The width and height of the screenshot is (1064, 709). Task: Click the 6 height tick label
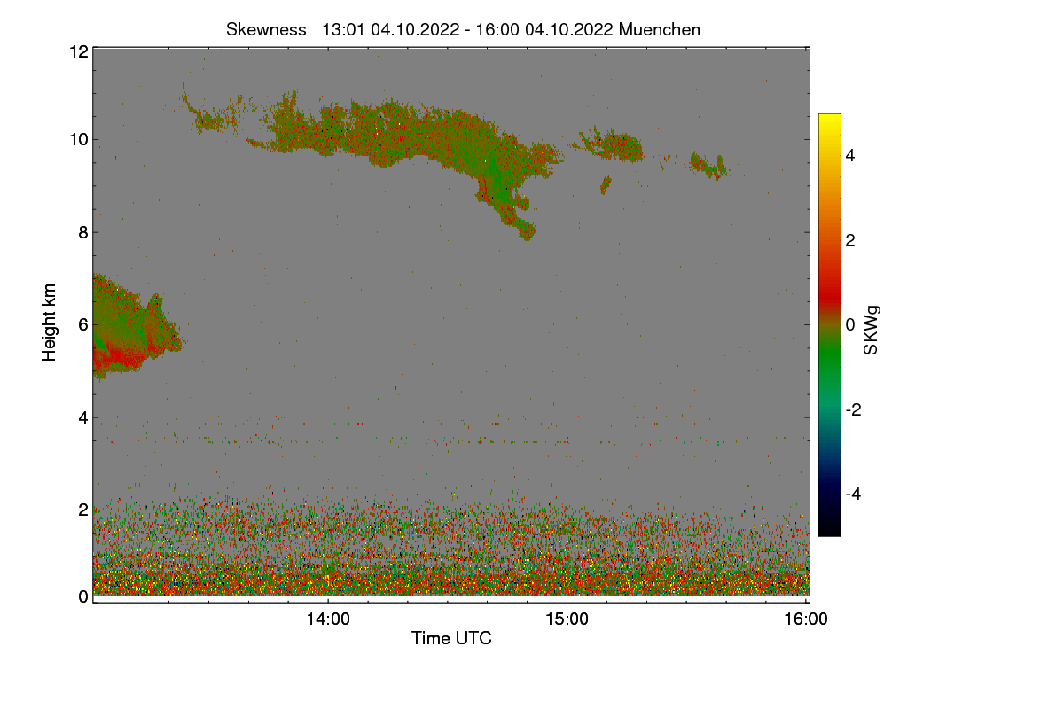(x=83, y=324)
